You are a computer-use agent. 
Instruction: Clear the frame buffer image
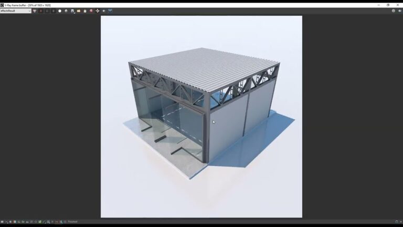click(x=85, y=11)
